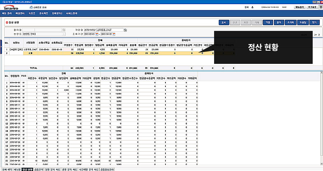The image size is (323, 171).
Task: Click the scroll-up arrow of lower table
Action: click(x=322, y=73)
